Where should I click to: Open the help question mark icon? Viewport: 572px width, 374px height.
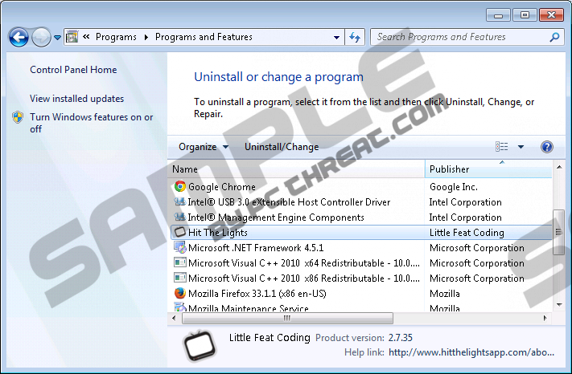coord(547,147)
